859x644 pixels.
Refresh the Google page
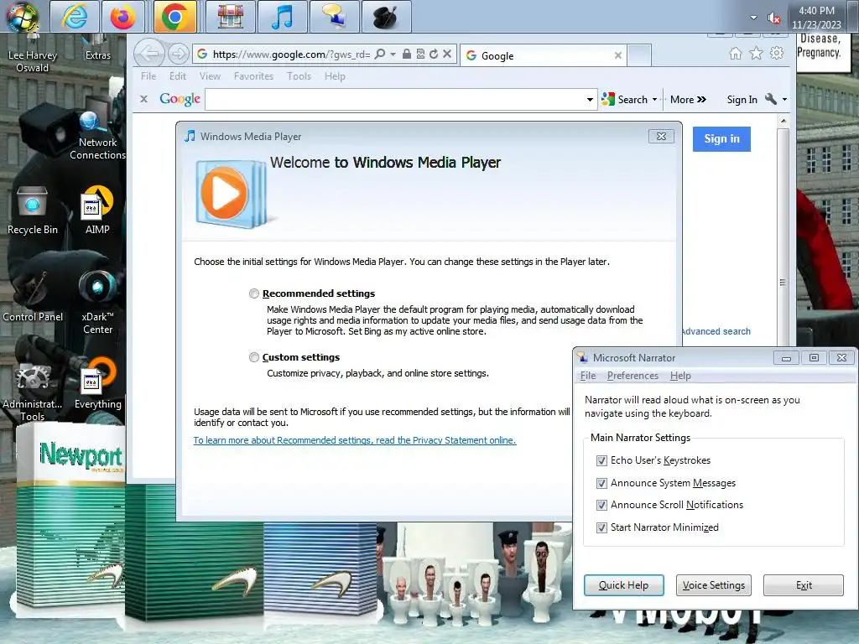(434, 54)
